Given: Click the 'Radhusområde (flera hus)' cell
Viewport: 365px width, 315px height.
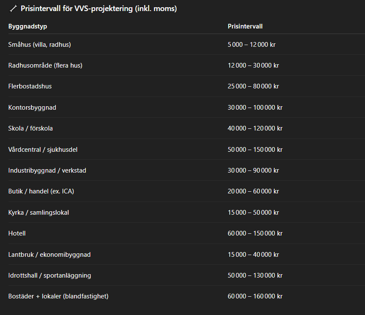Looking at the screenshot, I should tap(45, 65).
